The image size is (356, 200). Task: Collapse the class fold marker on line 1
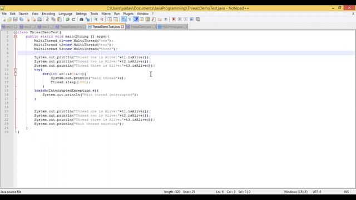pos(16,32)
